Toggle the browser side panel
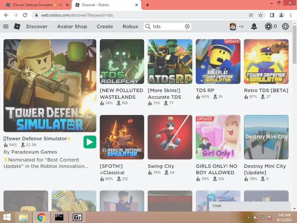Viewport: 297px width, 223px height. pos(272,15)
